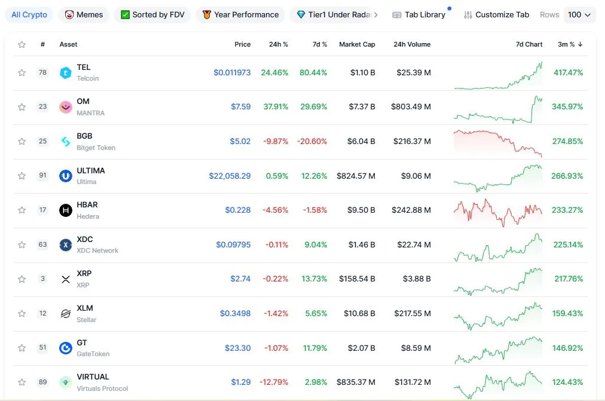Sort by the 24h % column header
This screenshot has height=401, width=605.
[278, 44]
